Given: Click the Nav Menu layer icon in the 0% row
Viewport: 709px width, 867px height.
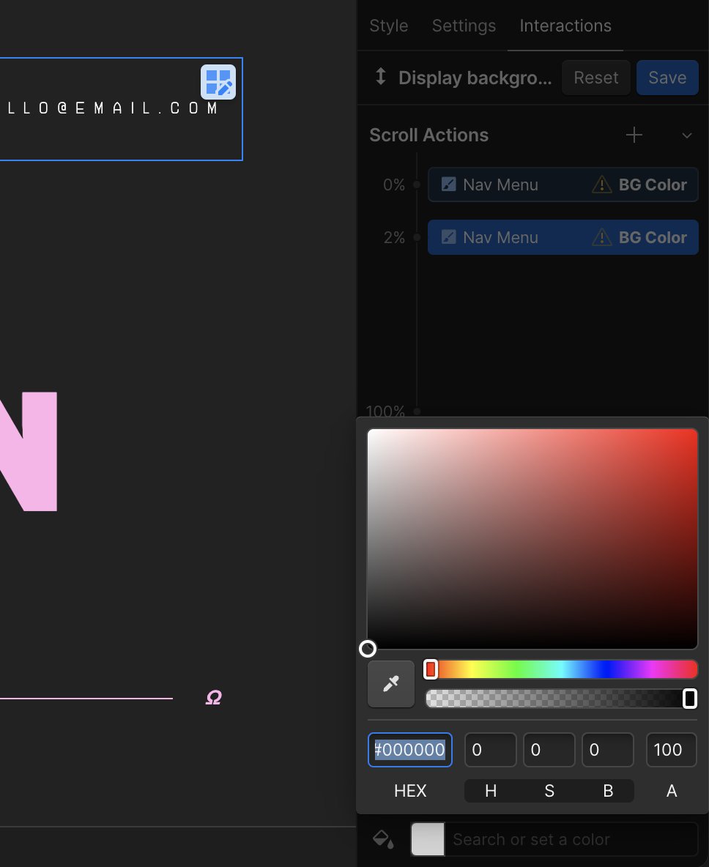Looking at the screenshot, I should [x=448, y=185].
